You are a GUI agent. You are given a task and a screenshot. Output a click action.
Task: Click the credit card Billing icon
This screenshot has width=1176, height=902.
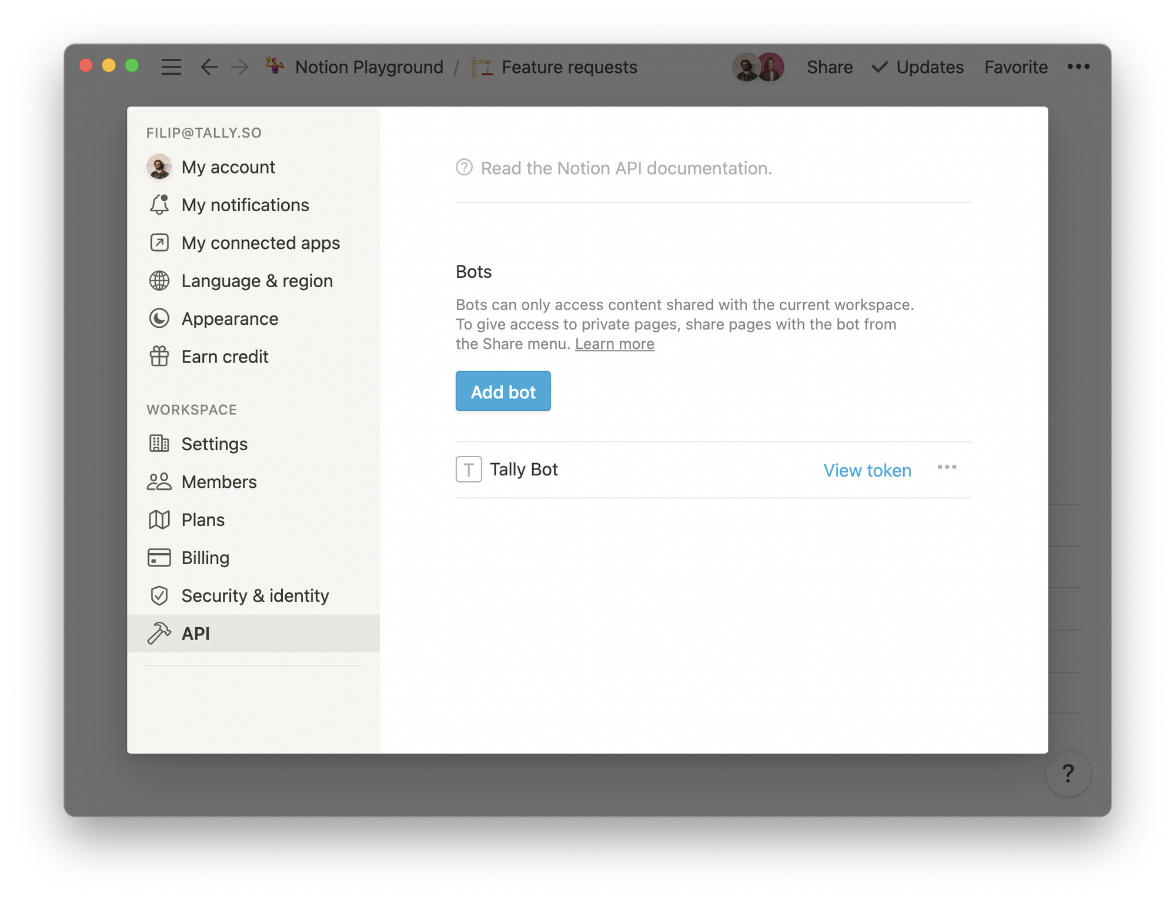[x=159, y=558]
